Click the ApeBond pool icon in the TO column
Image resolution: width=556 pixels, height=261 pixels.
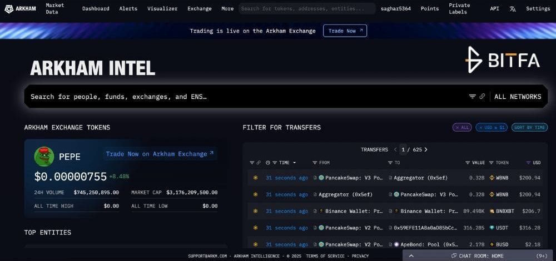click(396, 244)
